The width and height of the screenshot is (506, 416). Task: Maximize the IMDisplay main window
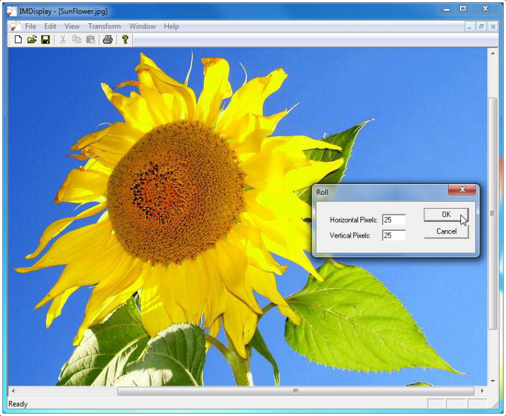463,9
